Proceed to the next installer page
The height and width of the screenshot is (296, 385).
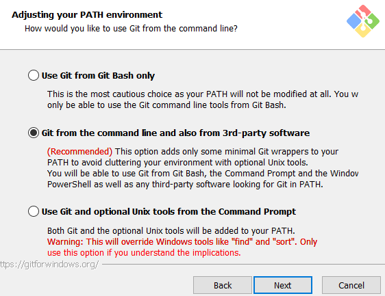click(283, 285)
